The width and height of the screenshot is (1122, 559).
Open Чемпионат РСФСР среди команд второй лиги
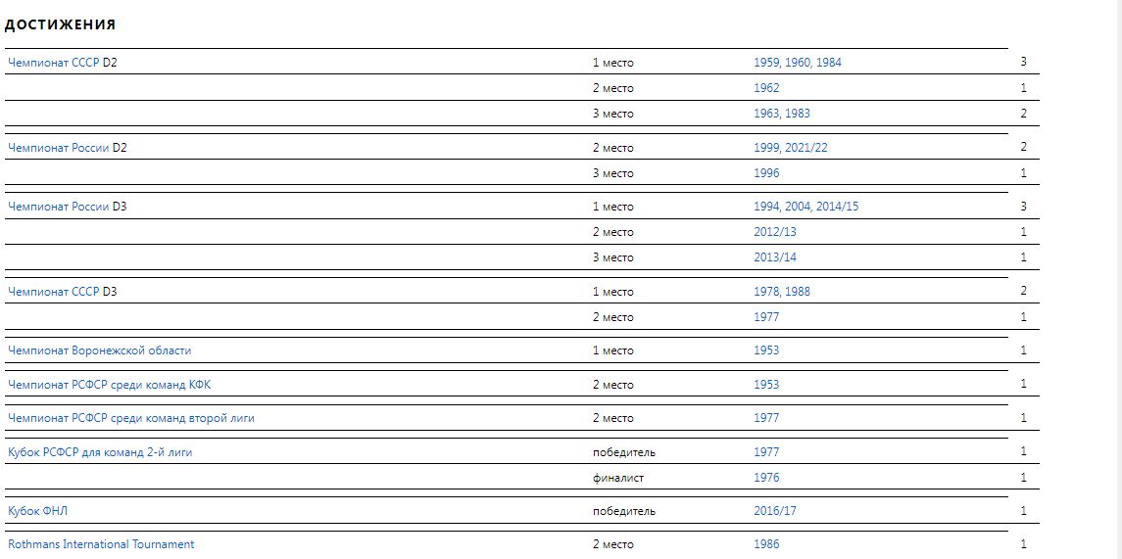pyautogui.click(x=131, y=418)
